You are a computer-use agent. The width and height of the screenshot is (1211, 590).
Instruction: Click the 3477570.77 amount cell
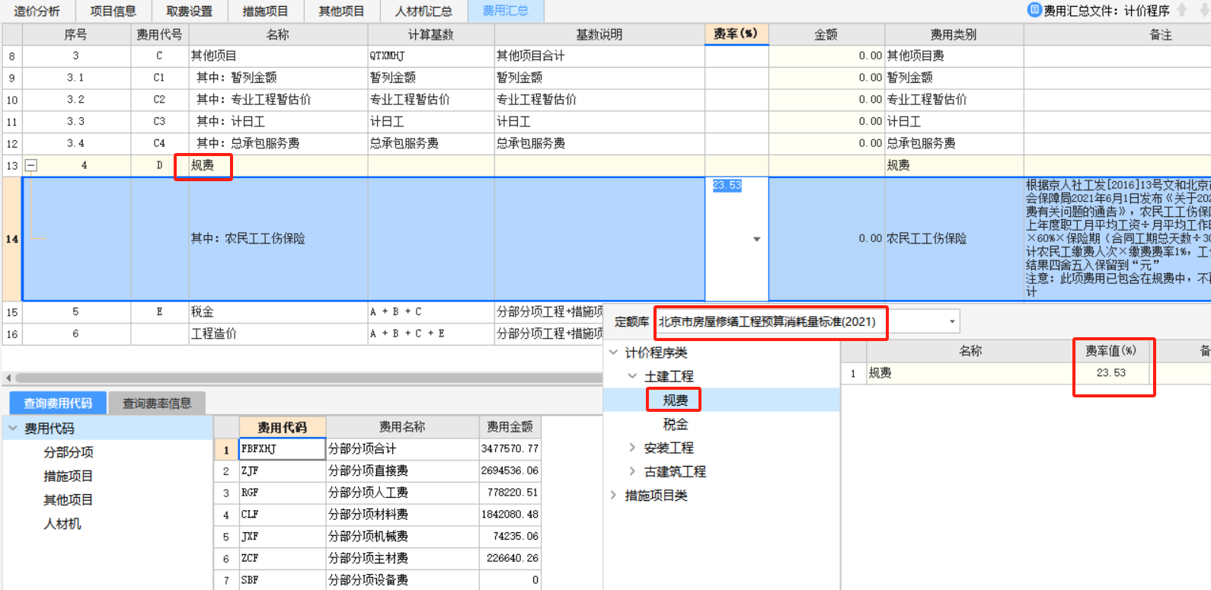tap(510, 449)
